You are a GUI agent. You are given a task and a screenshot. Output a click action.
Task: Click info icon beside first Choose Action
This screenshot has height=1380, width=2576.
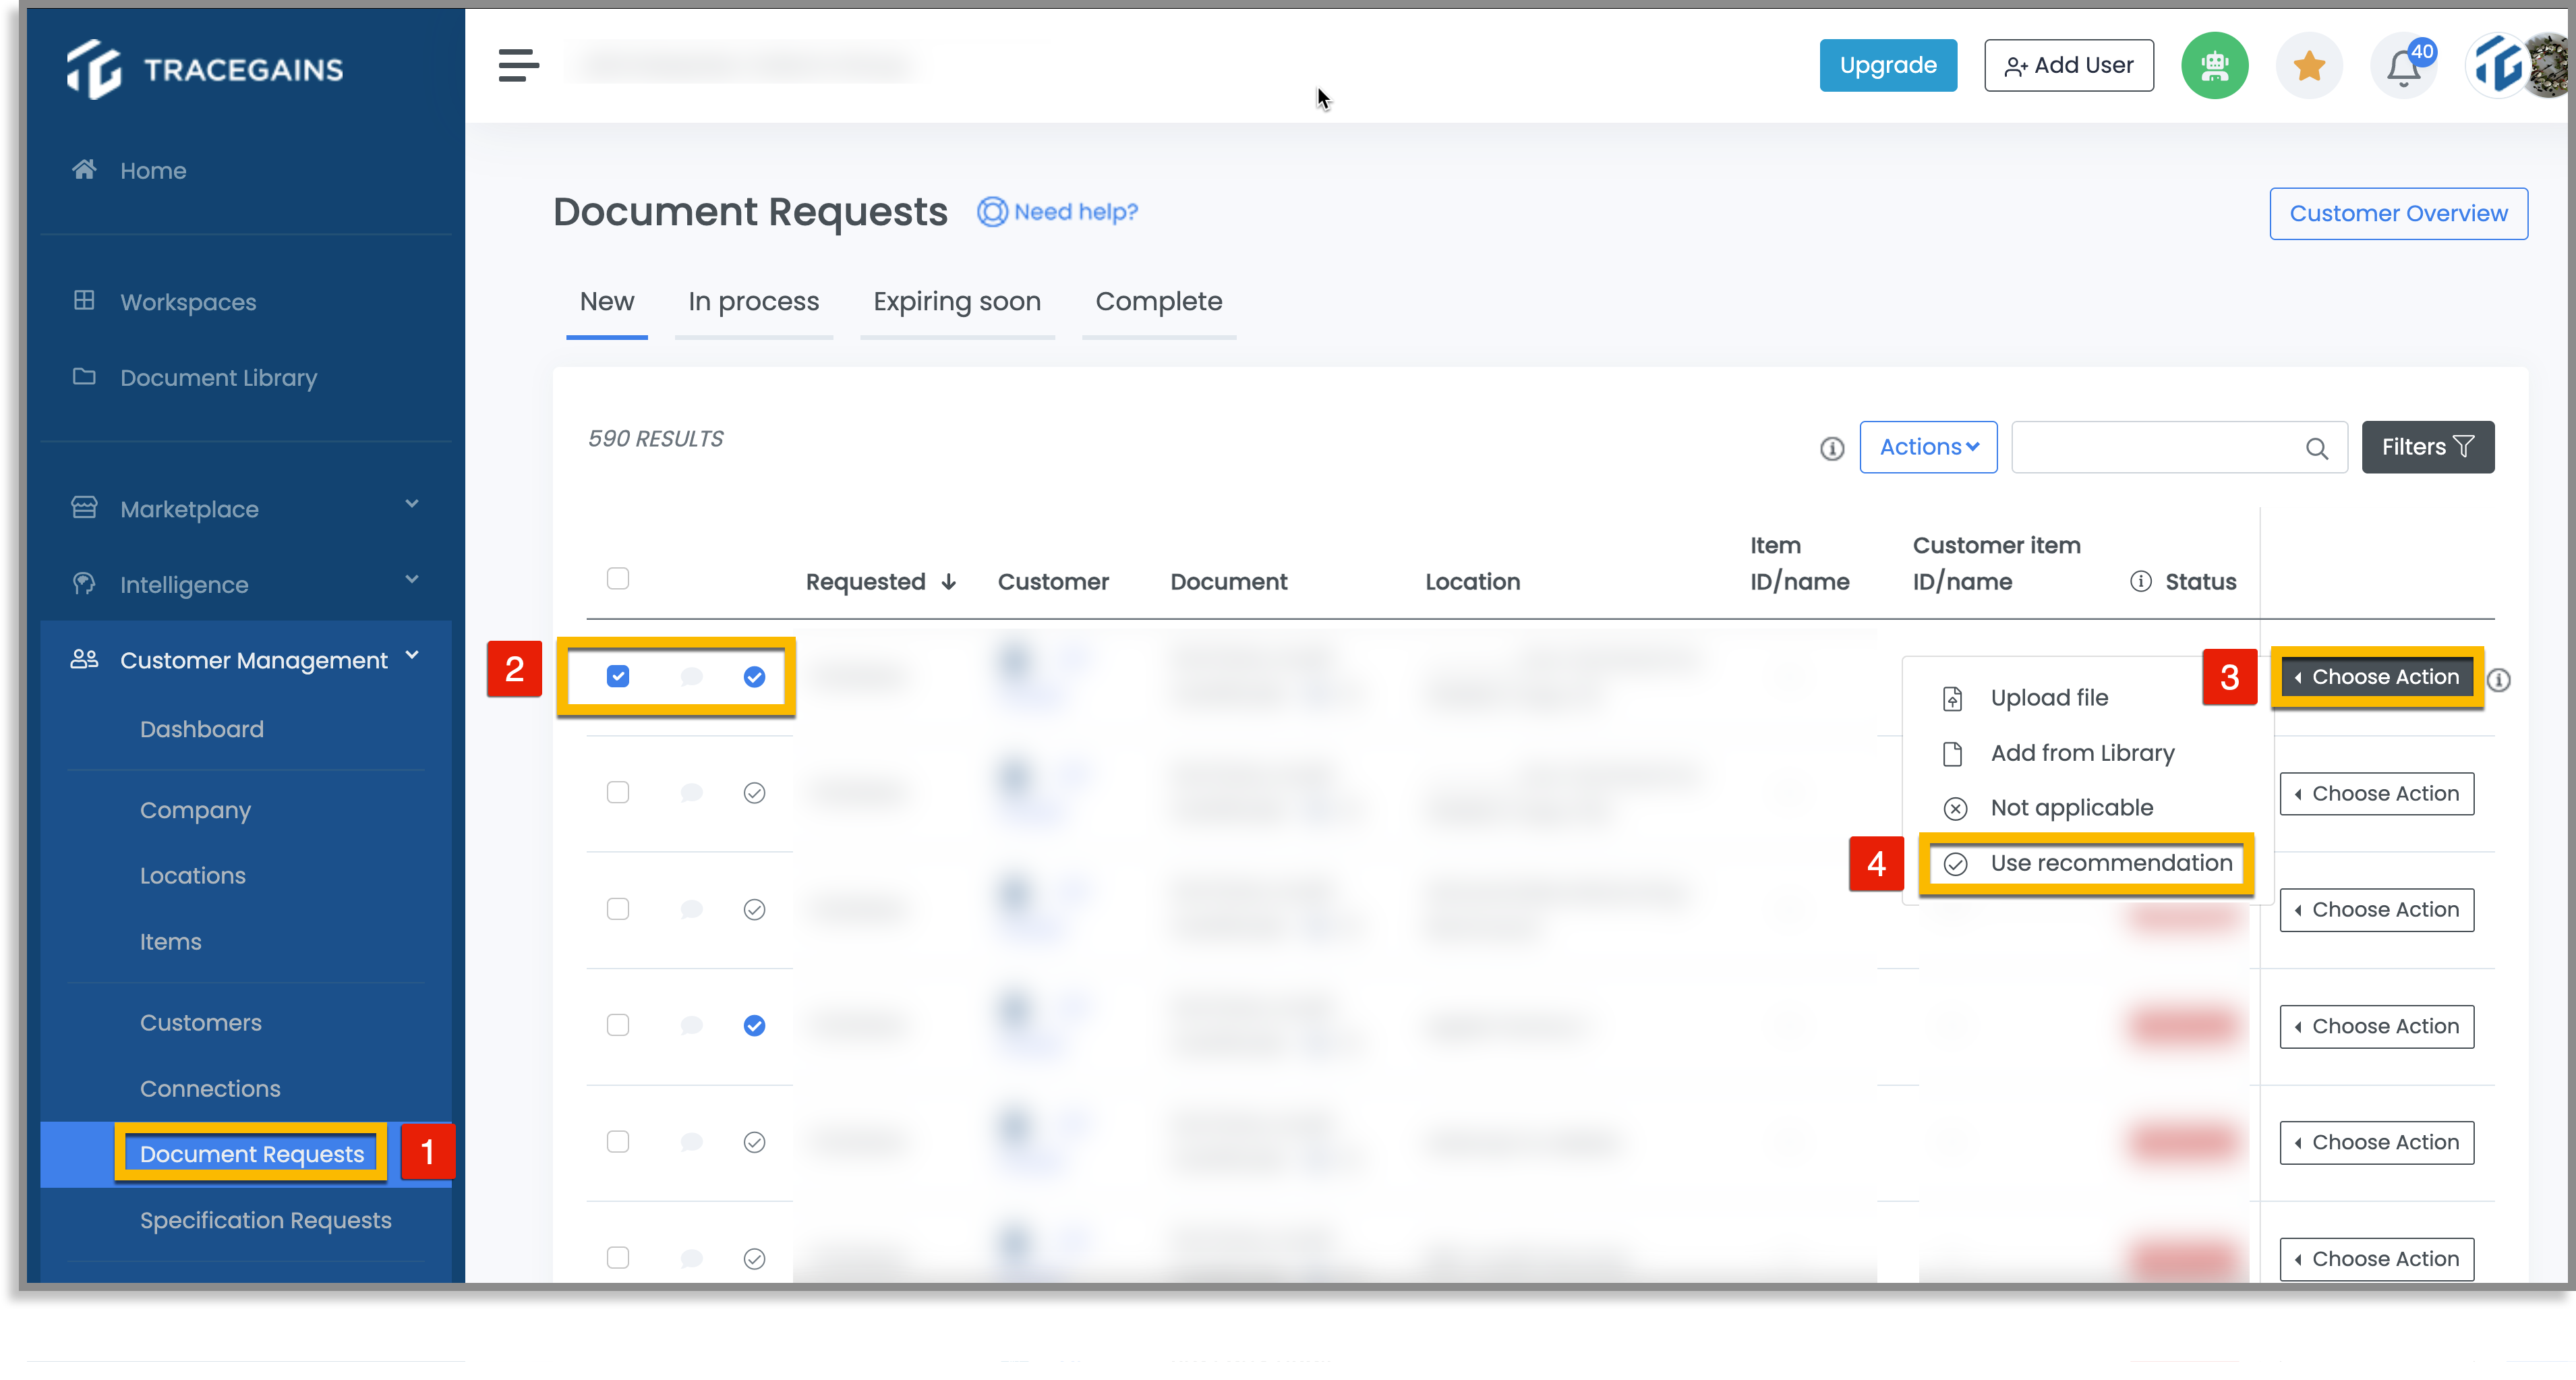2498,680
